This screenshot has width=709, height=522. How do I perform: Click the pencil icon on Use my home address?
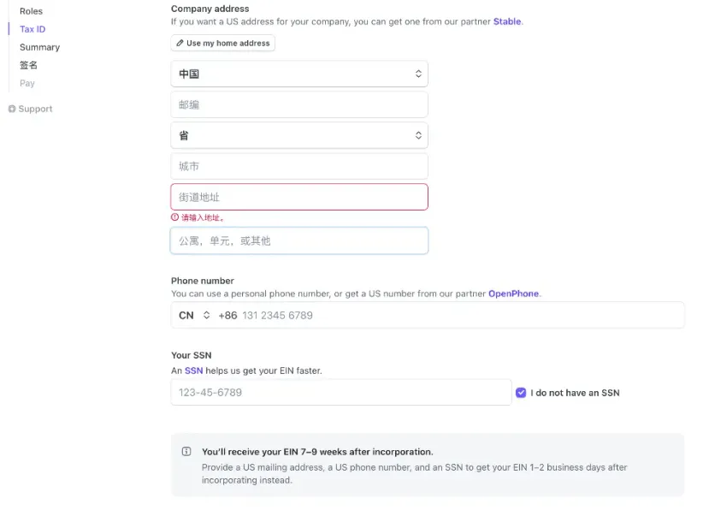[180, 43]
